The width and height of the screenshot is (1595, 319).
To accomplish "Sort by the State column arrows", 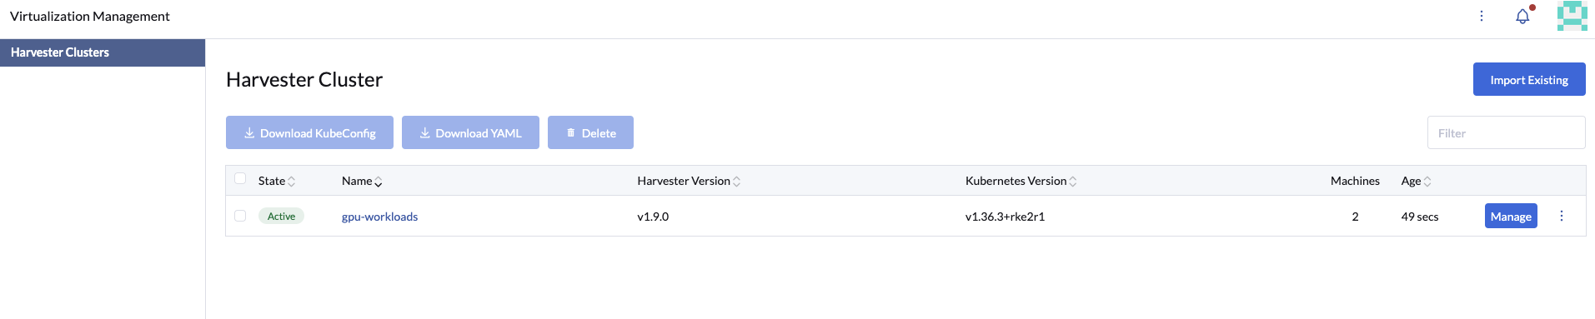I will [291, 181].
